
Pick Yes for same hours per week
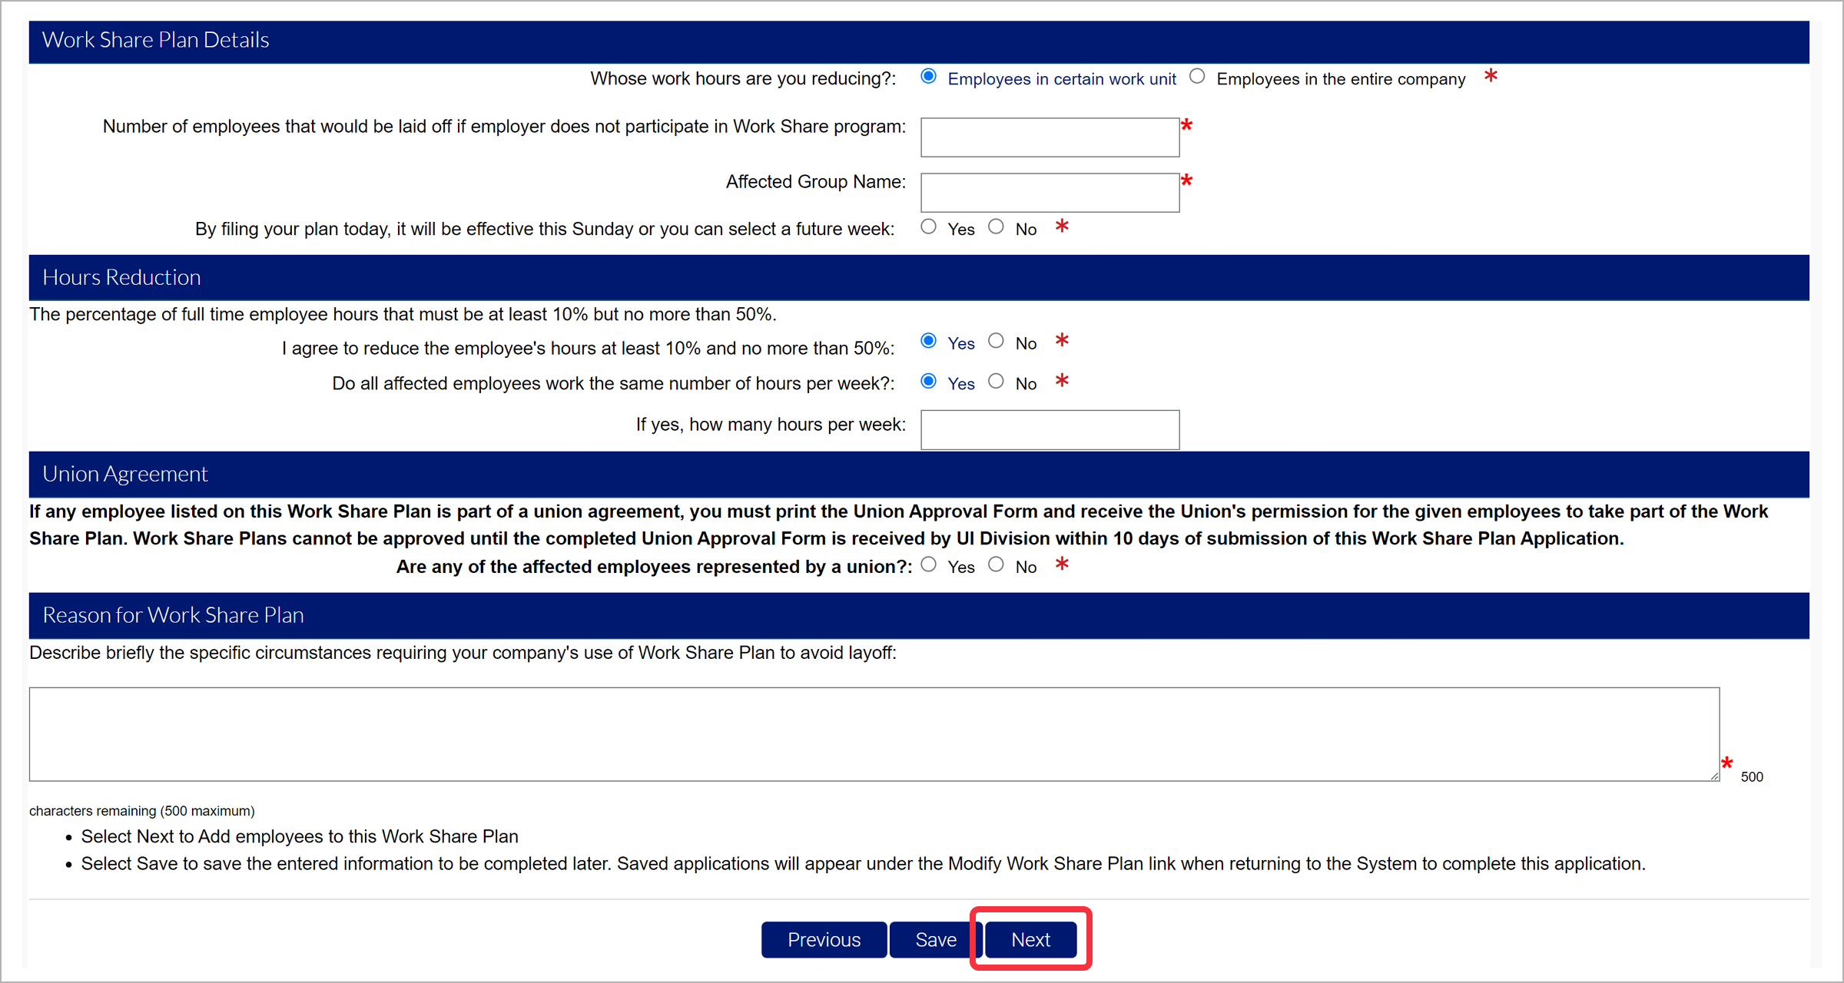pos(928,381)
